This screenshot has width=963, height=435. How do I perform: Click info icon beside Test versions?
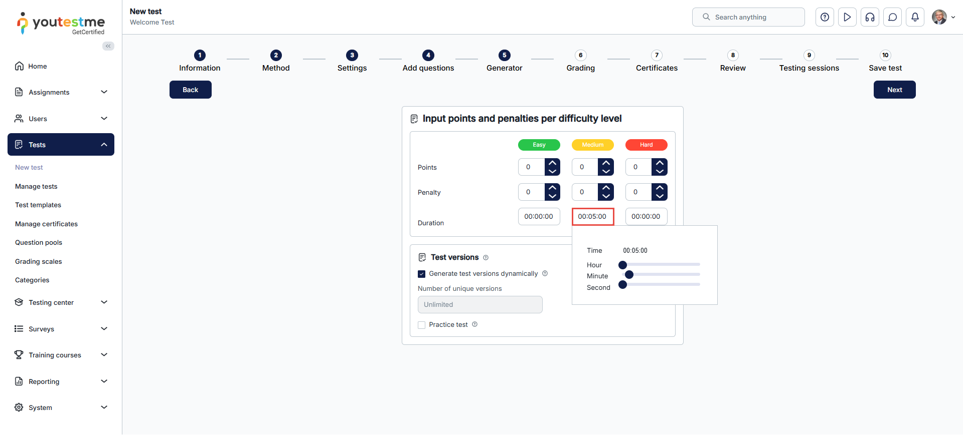click(486, 258)
